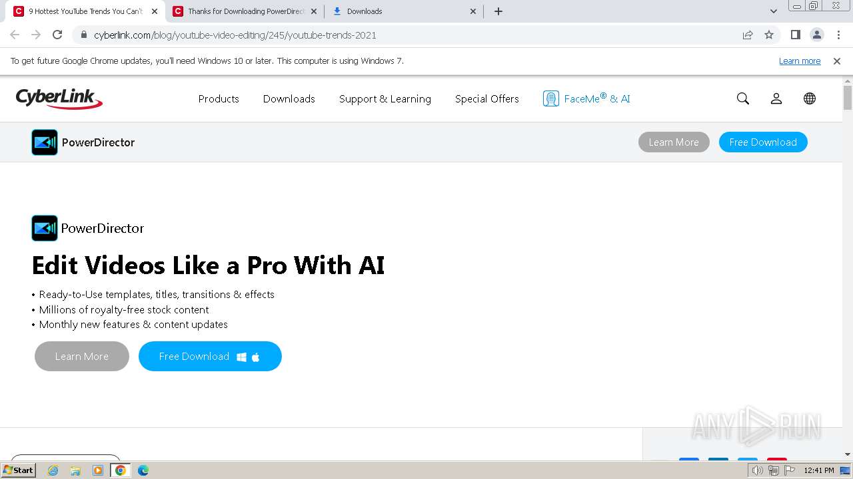853x479 pixels.
Task: Open the volume speaker tray icon
Action: click(x=758, y=470)
